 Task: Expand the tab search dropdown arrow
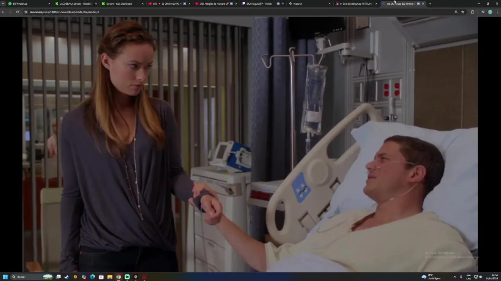click(x=3, y=4)
